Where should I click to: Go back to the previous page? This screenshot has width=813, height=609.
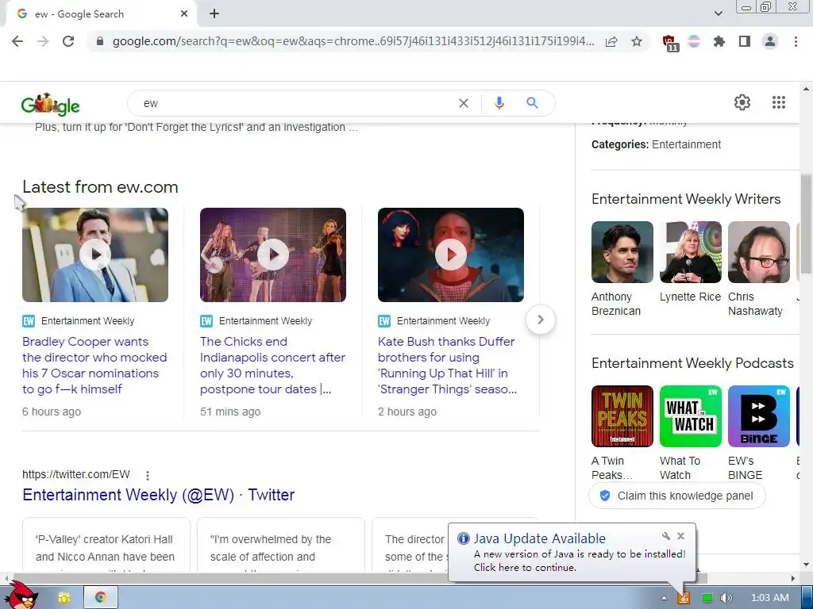tap(17, 41)
